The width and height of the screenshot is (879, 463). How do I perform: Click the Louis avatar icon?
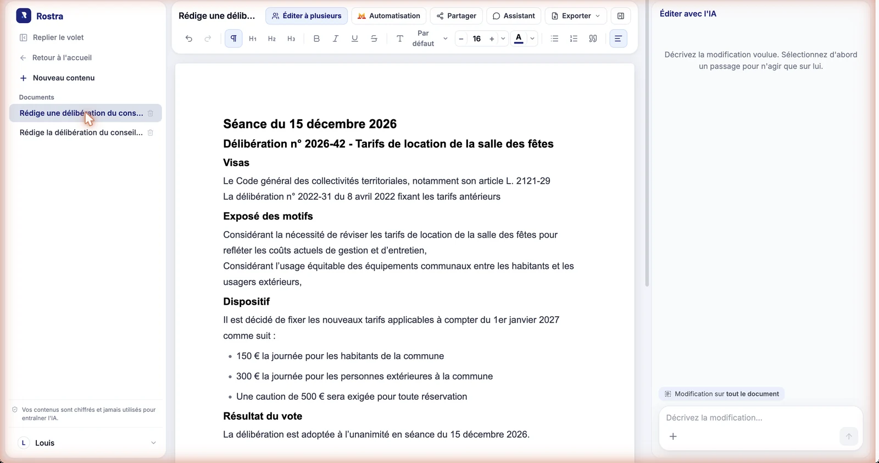coord(24,443)
